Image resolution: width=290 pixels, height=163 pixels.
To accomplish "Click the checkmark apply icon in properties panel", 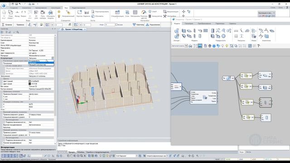I will point(14,32).
